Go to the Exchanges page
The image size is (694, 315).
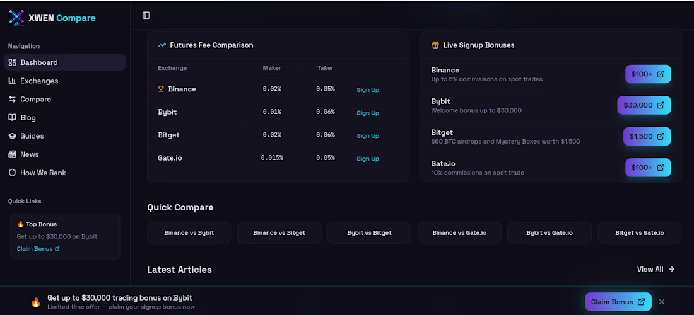[x=38, y=81]
